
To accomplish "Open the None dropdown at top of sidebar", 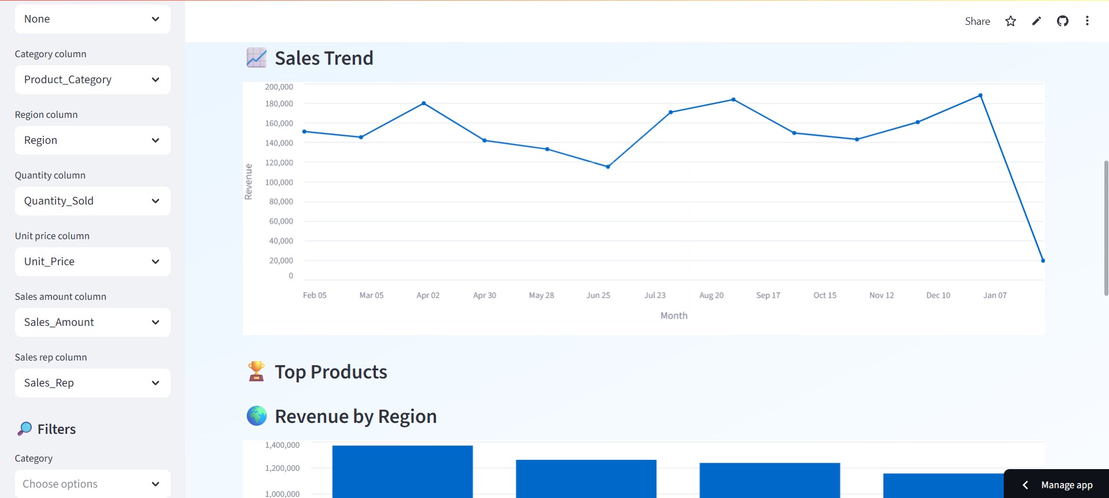I will pos(93,19).
